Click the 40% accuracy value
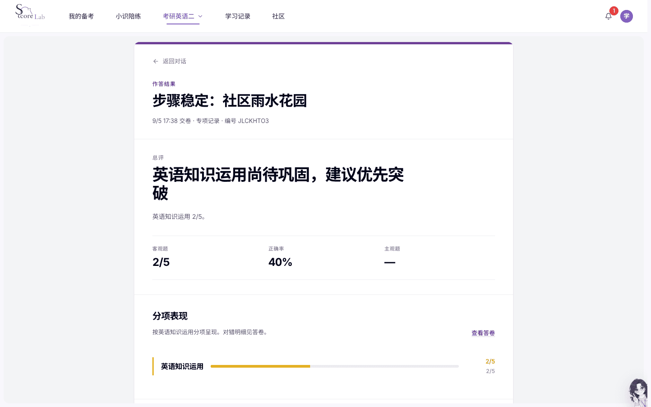 click(280, 262)
